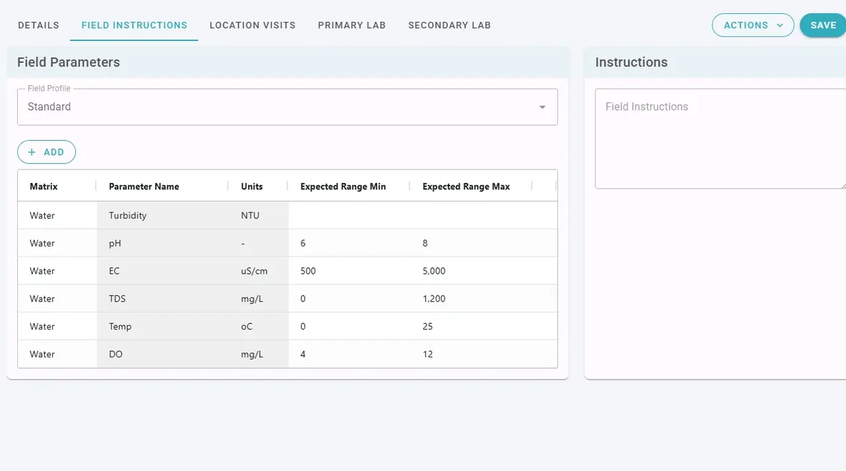The height and width of the screenshot is (471, 846).
Task: Select the Field Instructions tab
Action: point(134,25)
